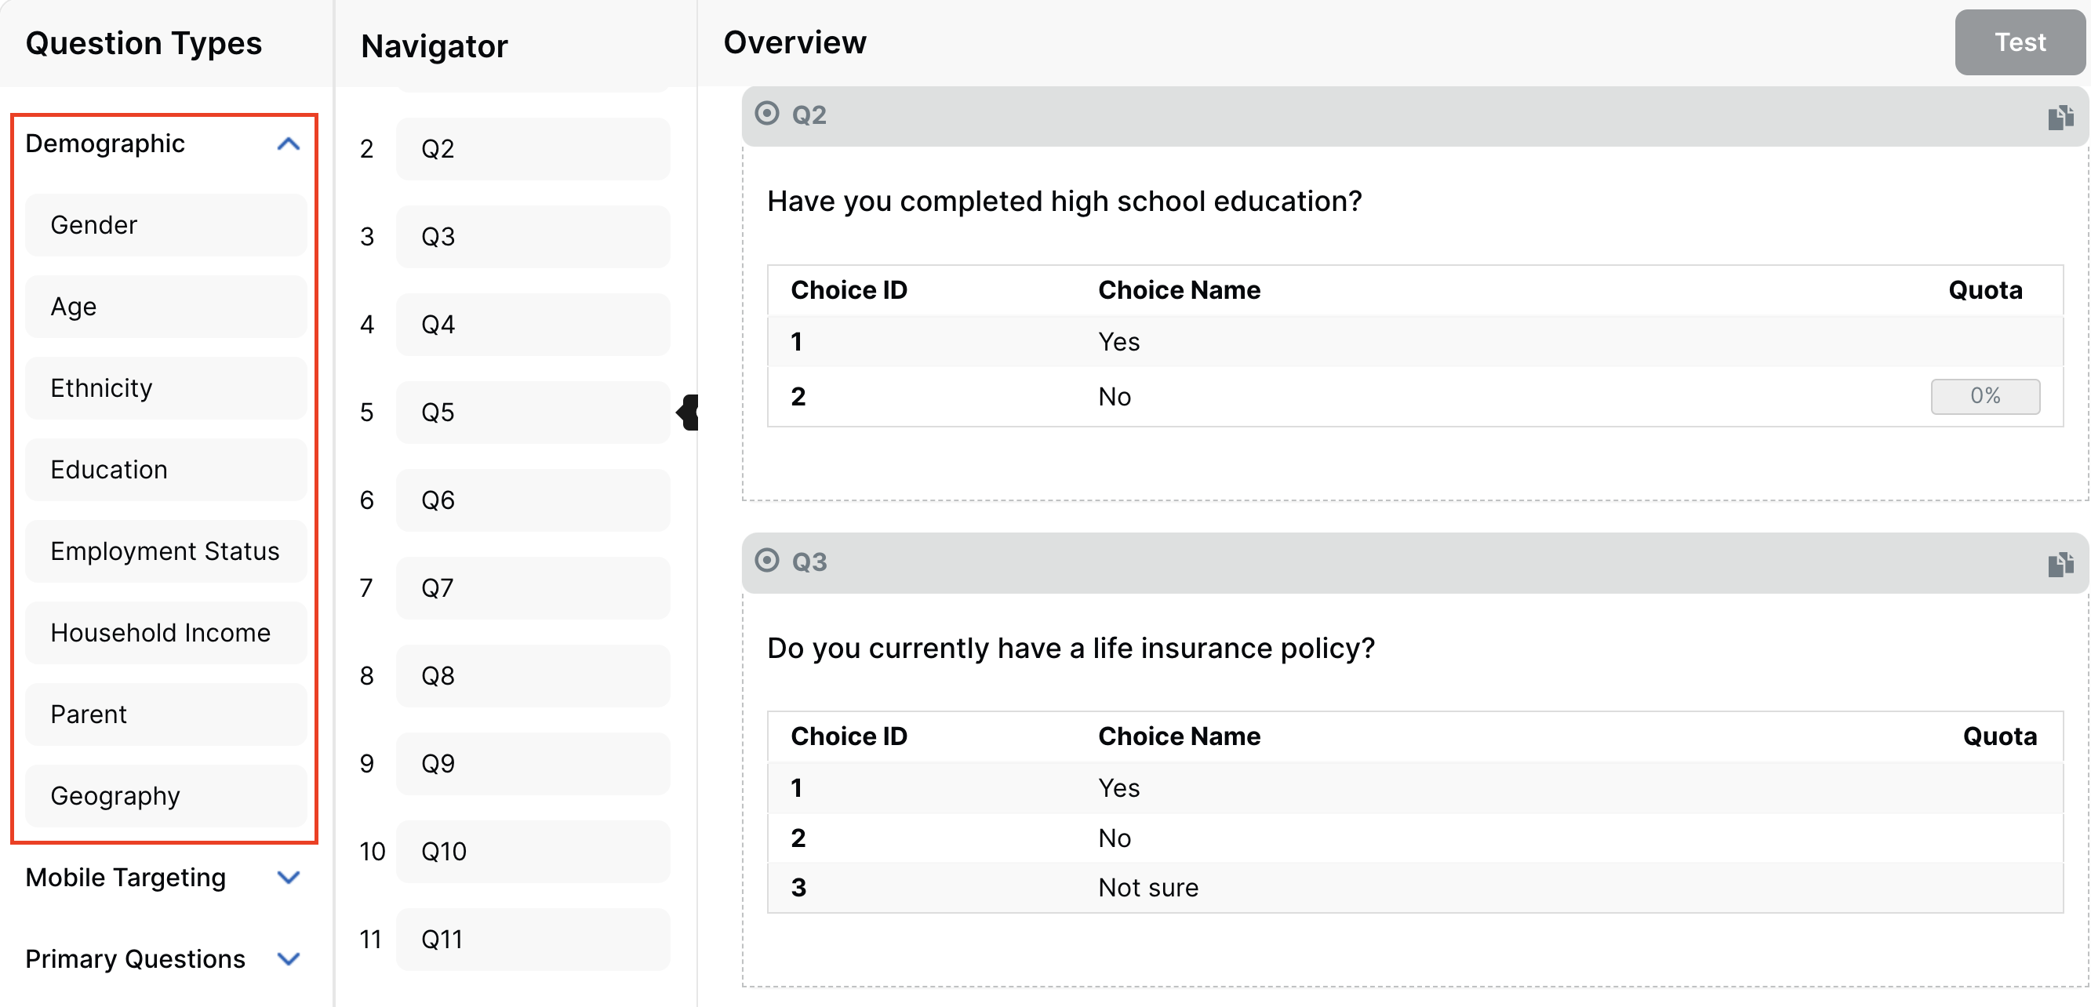Click the radio-type icon beside Q3
This screenshot has height=1007, width=2091.
click(x=766, y=560)
